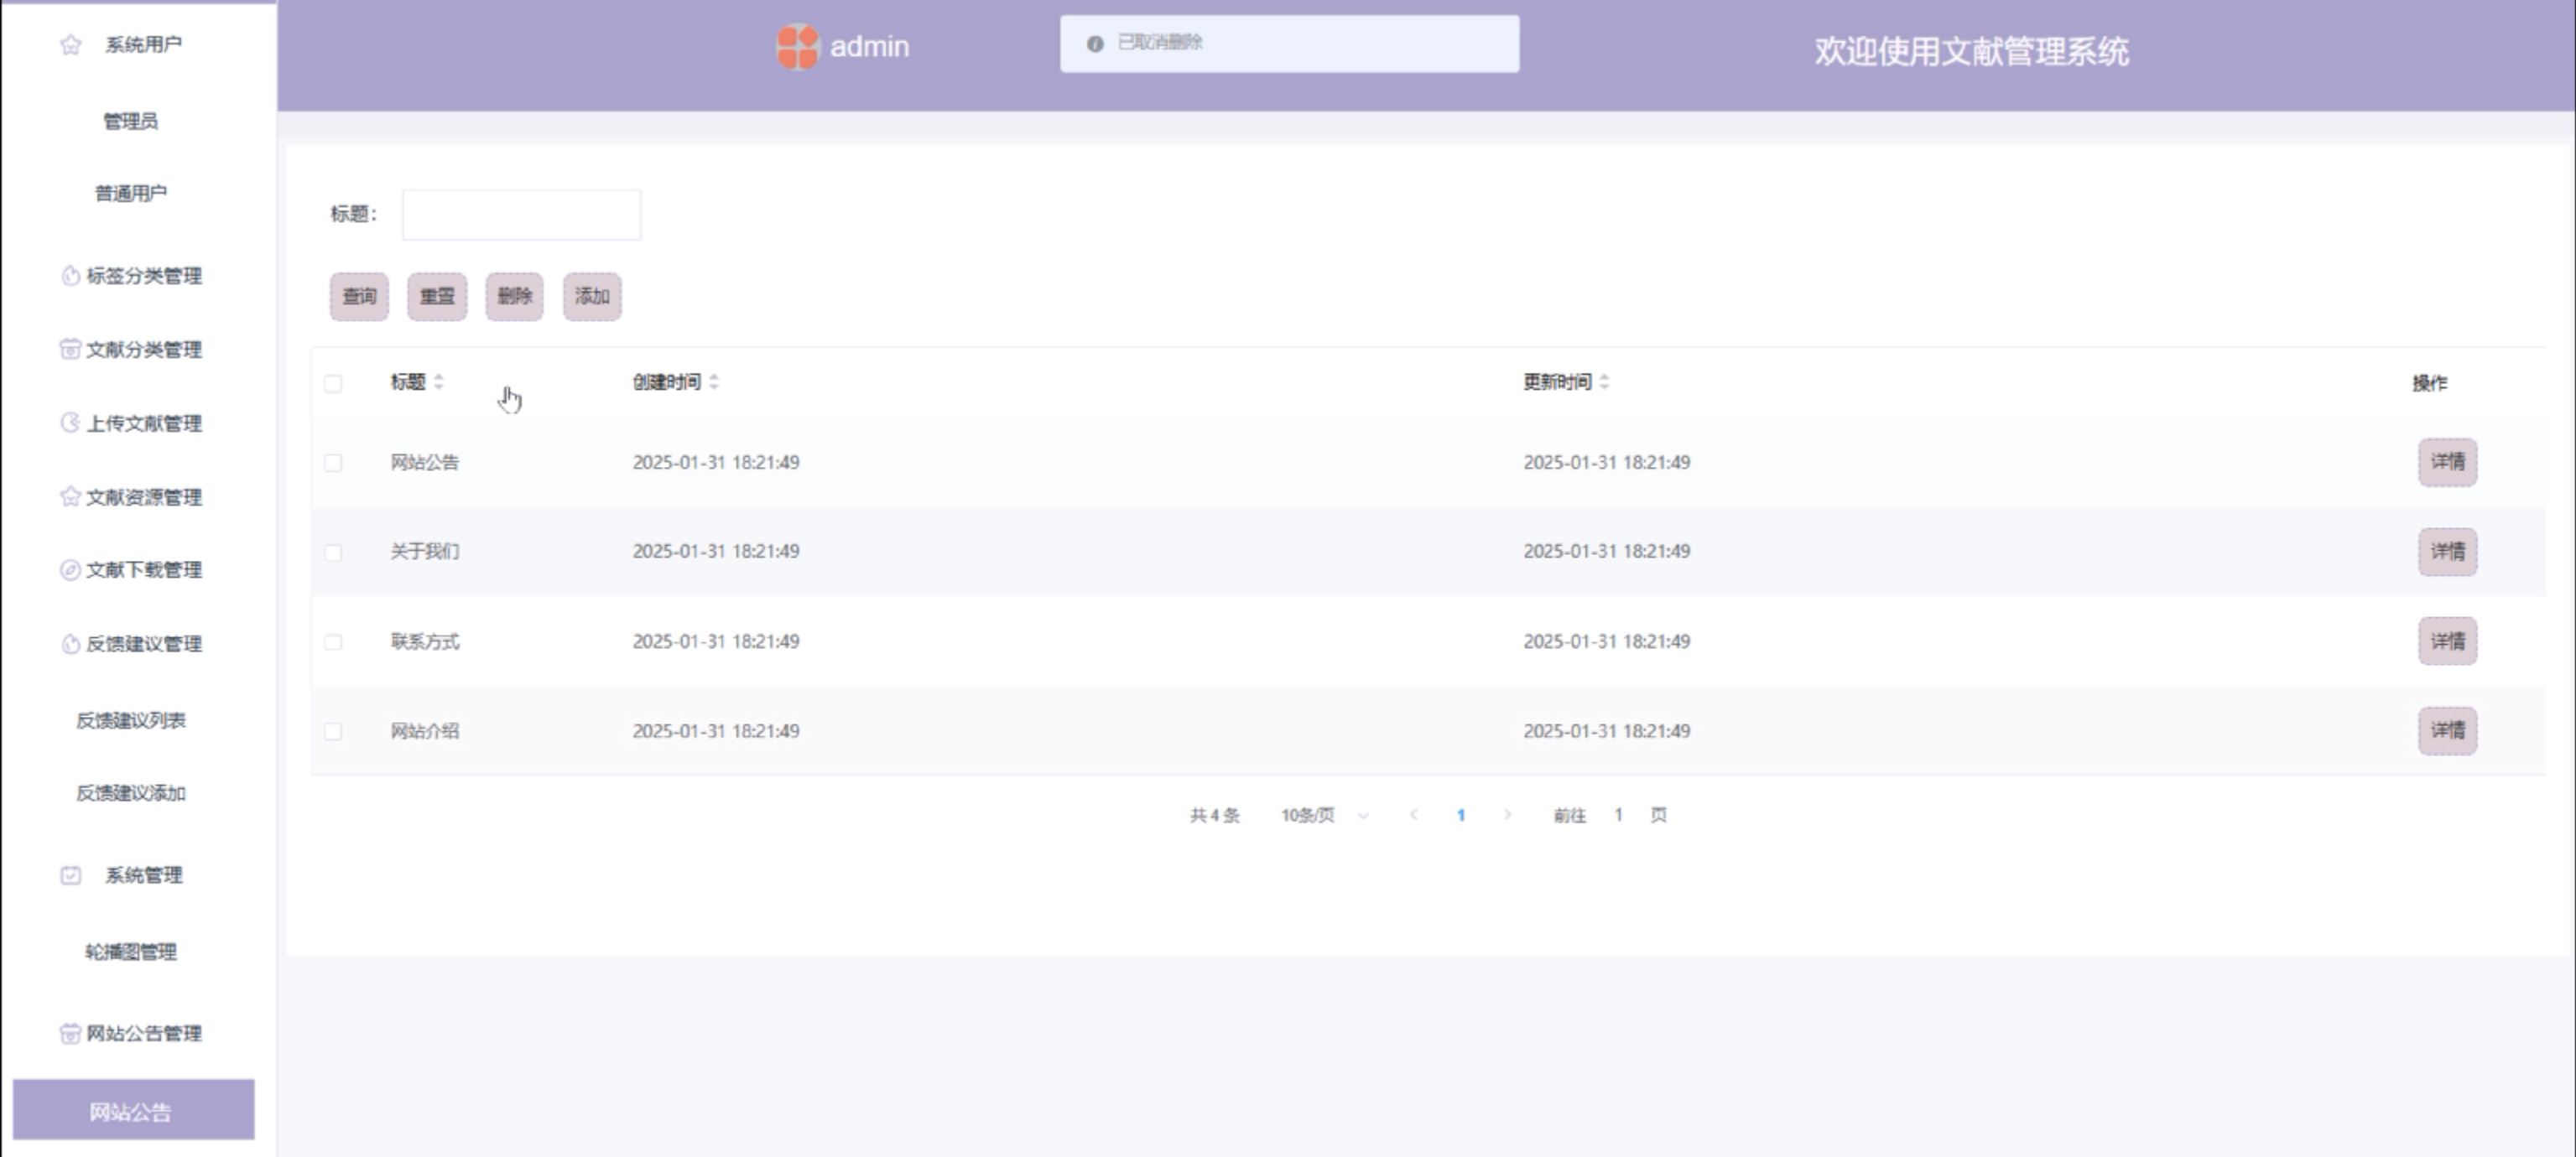Toggle the select-all checkbox in table header
Image resolution: width=2576 pixels, height=1157 pixels.
333,384
